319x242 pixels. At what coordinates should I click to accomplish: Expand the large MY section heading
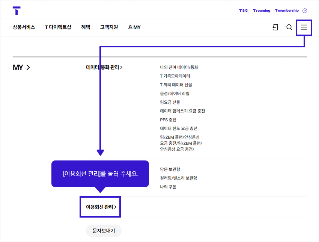21,67
